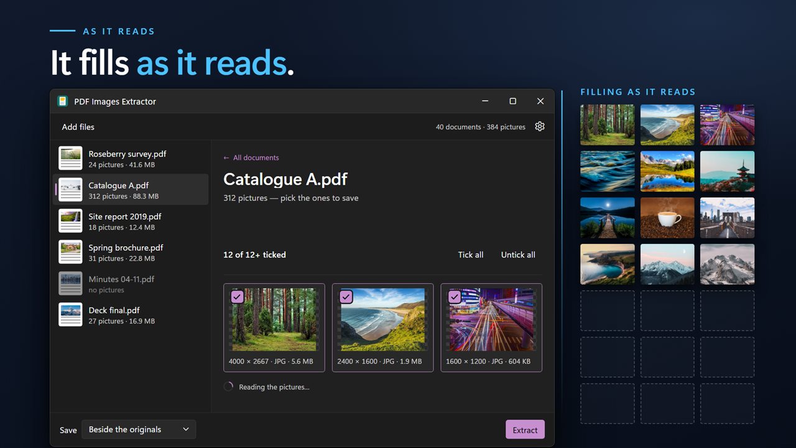Go back via the All documents link
This screenshot has width=796, height=448.
pyautogui.click(x=251, y=157)
